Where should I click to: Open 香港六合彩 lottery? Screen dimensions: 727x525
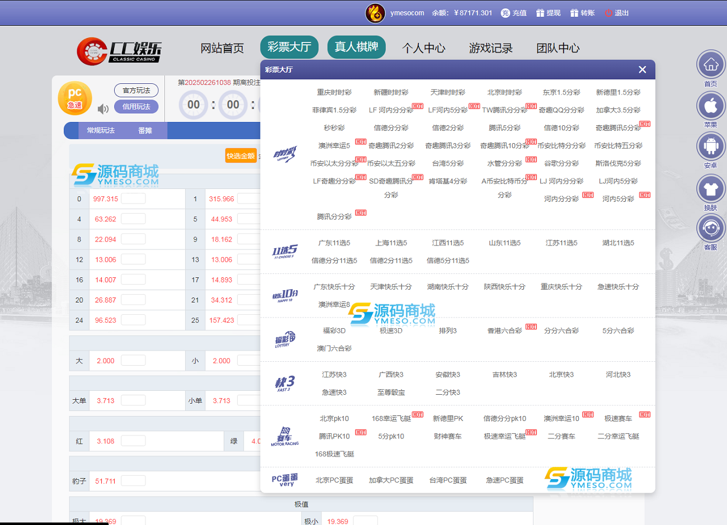[x=504, y=331]
